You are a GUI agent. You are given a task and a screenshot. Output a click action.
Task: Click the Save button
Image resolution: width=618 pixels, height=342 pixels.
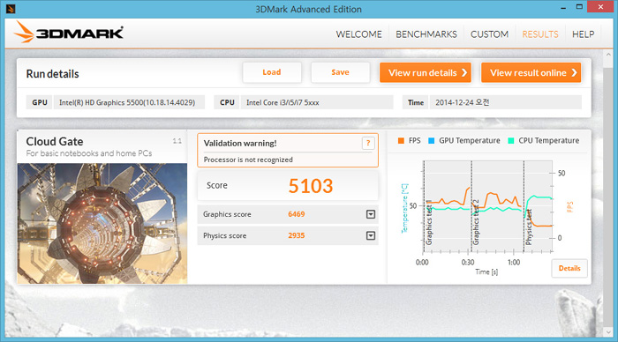340,72
